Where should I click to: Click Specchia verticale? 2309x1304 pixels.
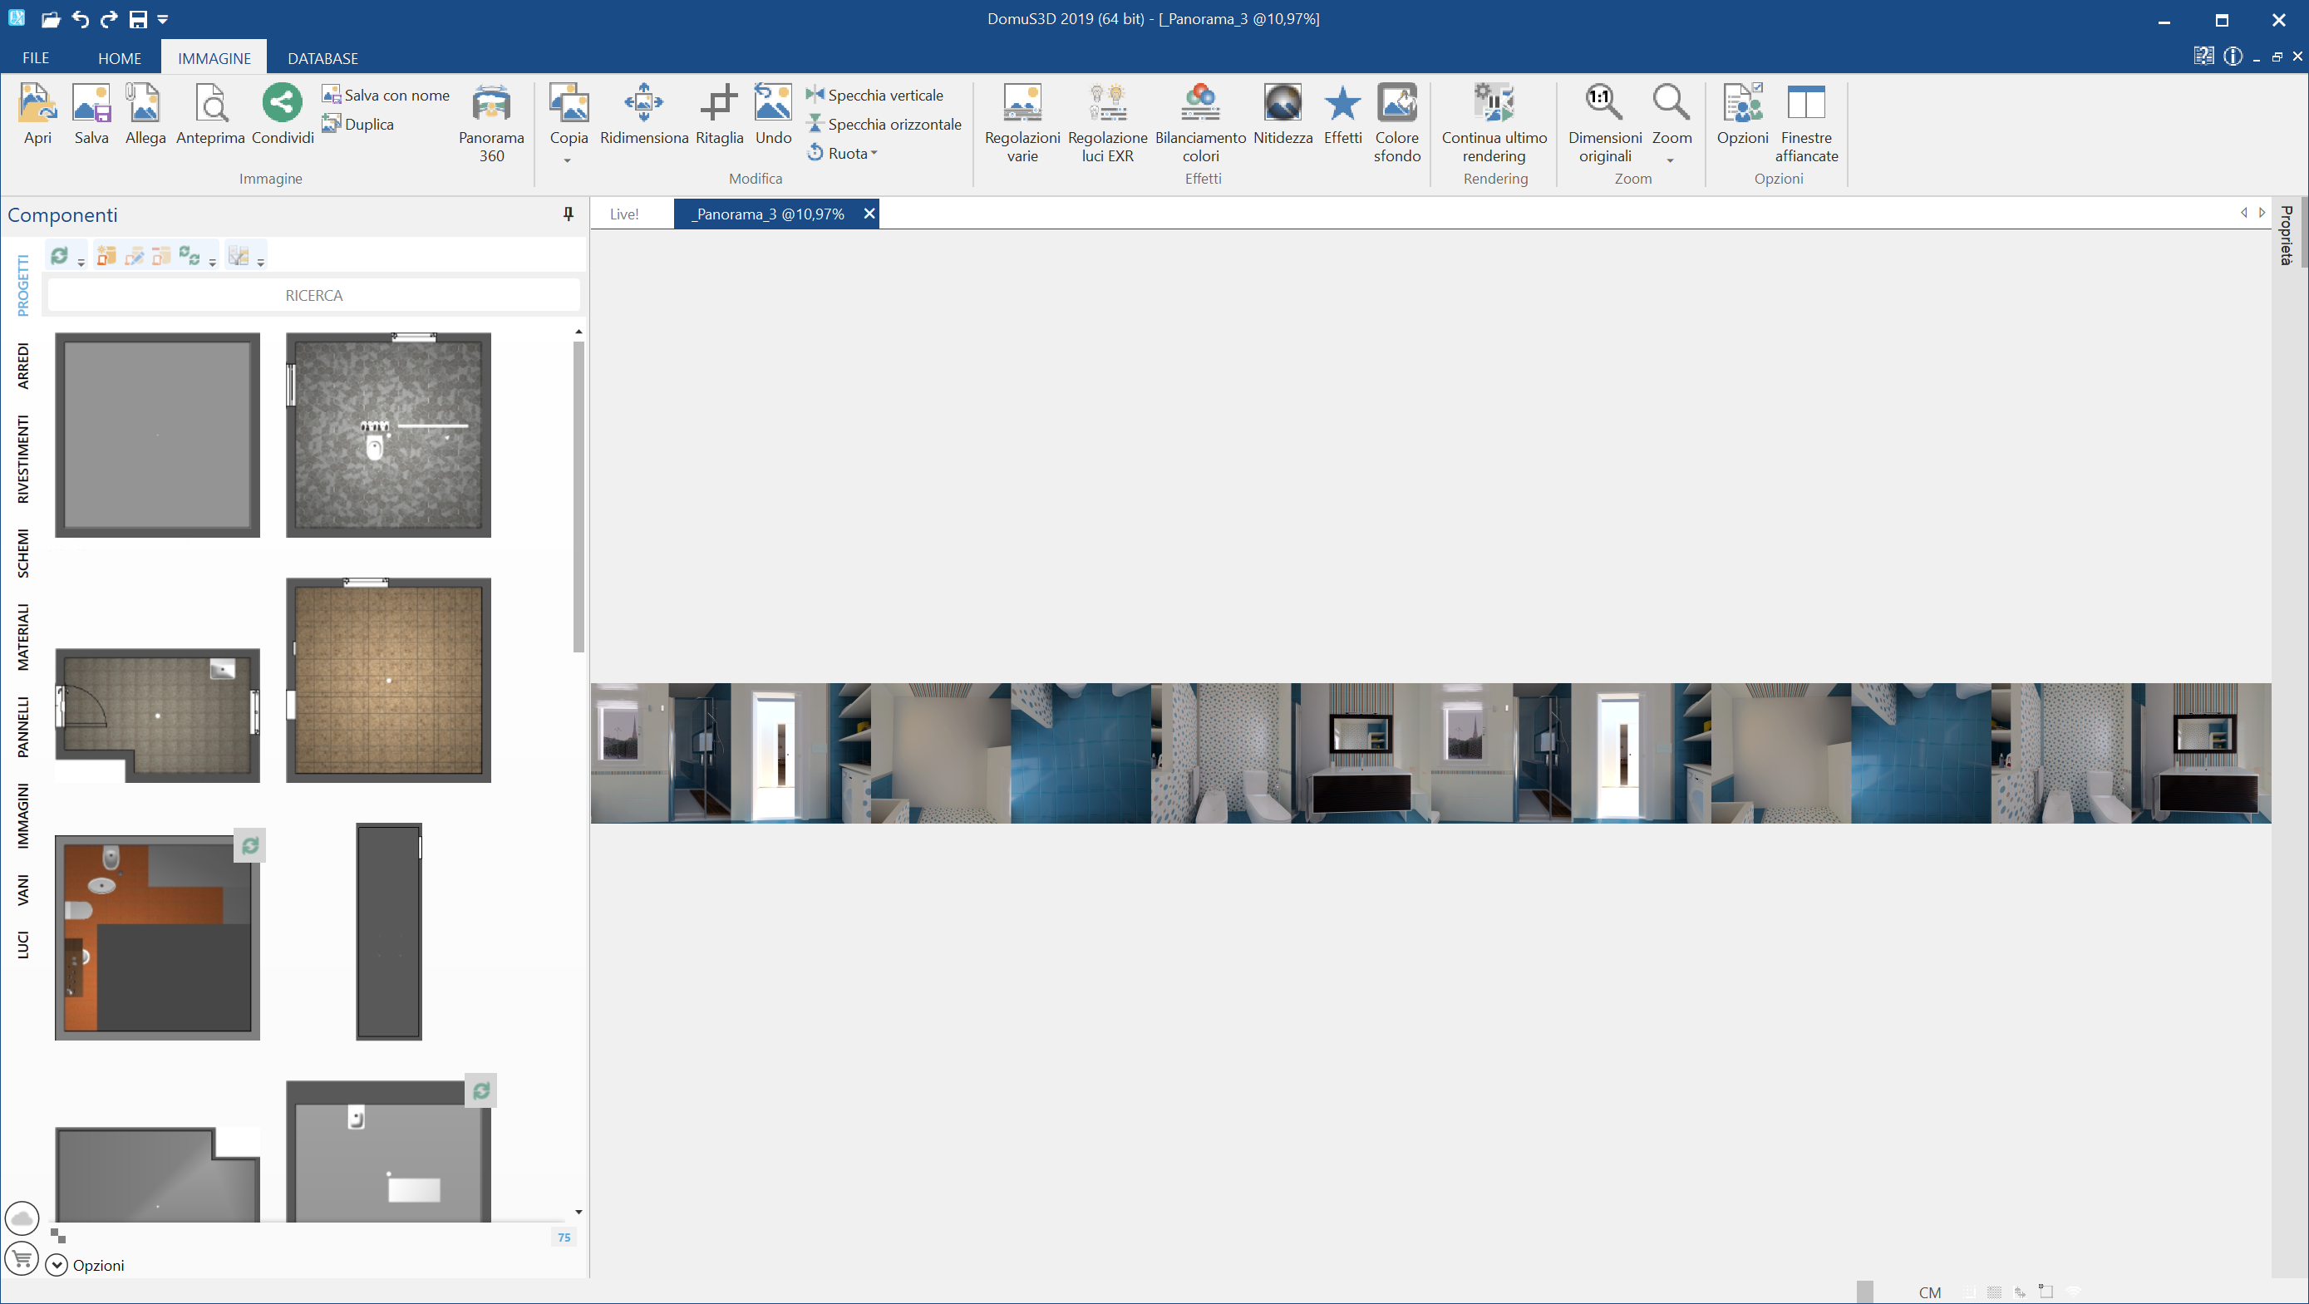point(874,95)
